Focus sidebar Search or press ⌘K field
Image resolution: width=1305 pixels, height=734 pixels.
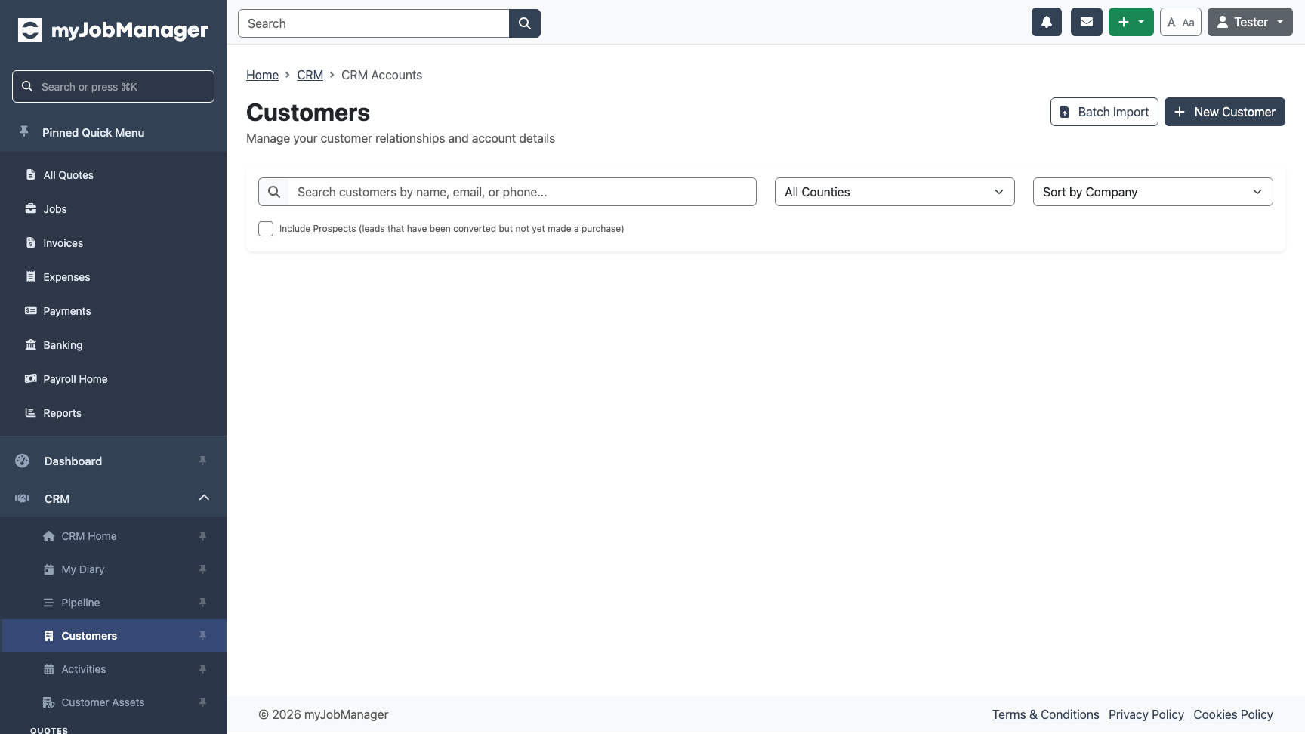coord(113,86)
